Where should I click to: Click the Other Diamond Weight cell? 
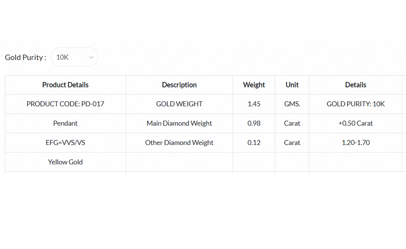tap(179, 143)
